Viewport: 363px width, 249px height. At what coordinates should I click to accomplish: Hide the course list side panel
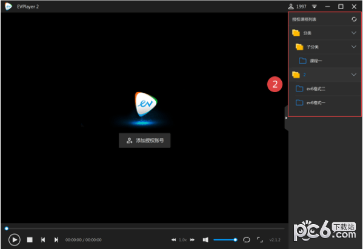click(287, 118)
